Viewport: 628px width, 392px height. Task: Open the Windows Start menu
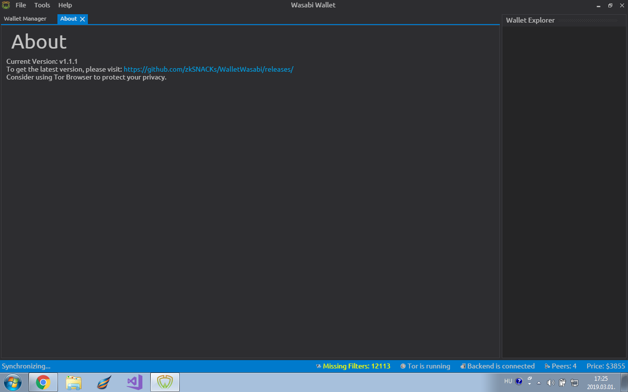pyautogui.click(x=13, y=382)
